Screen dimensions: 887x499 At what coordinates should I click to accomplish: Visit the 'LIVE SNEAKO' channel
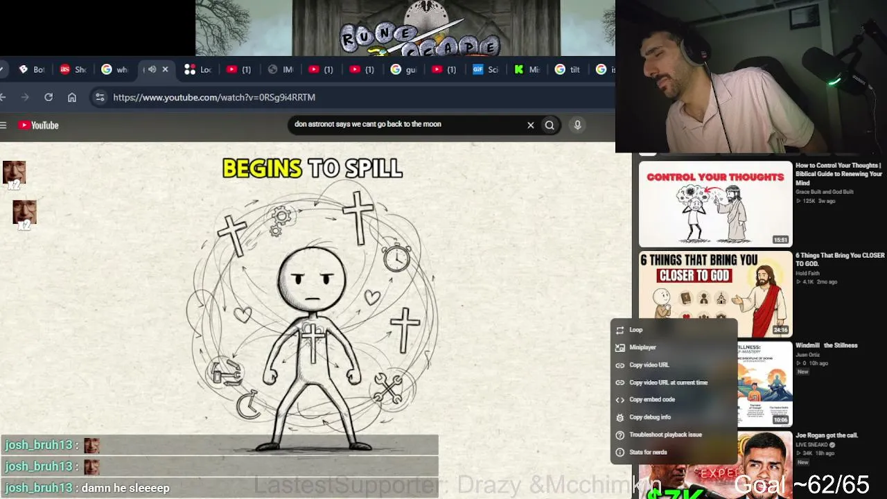[x=813, y=445]
